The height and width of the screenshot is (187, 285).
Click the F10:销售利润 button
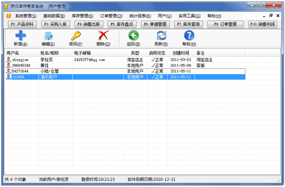[x=263, y=24]
